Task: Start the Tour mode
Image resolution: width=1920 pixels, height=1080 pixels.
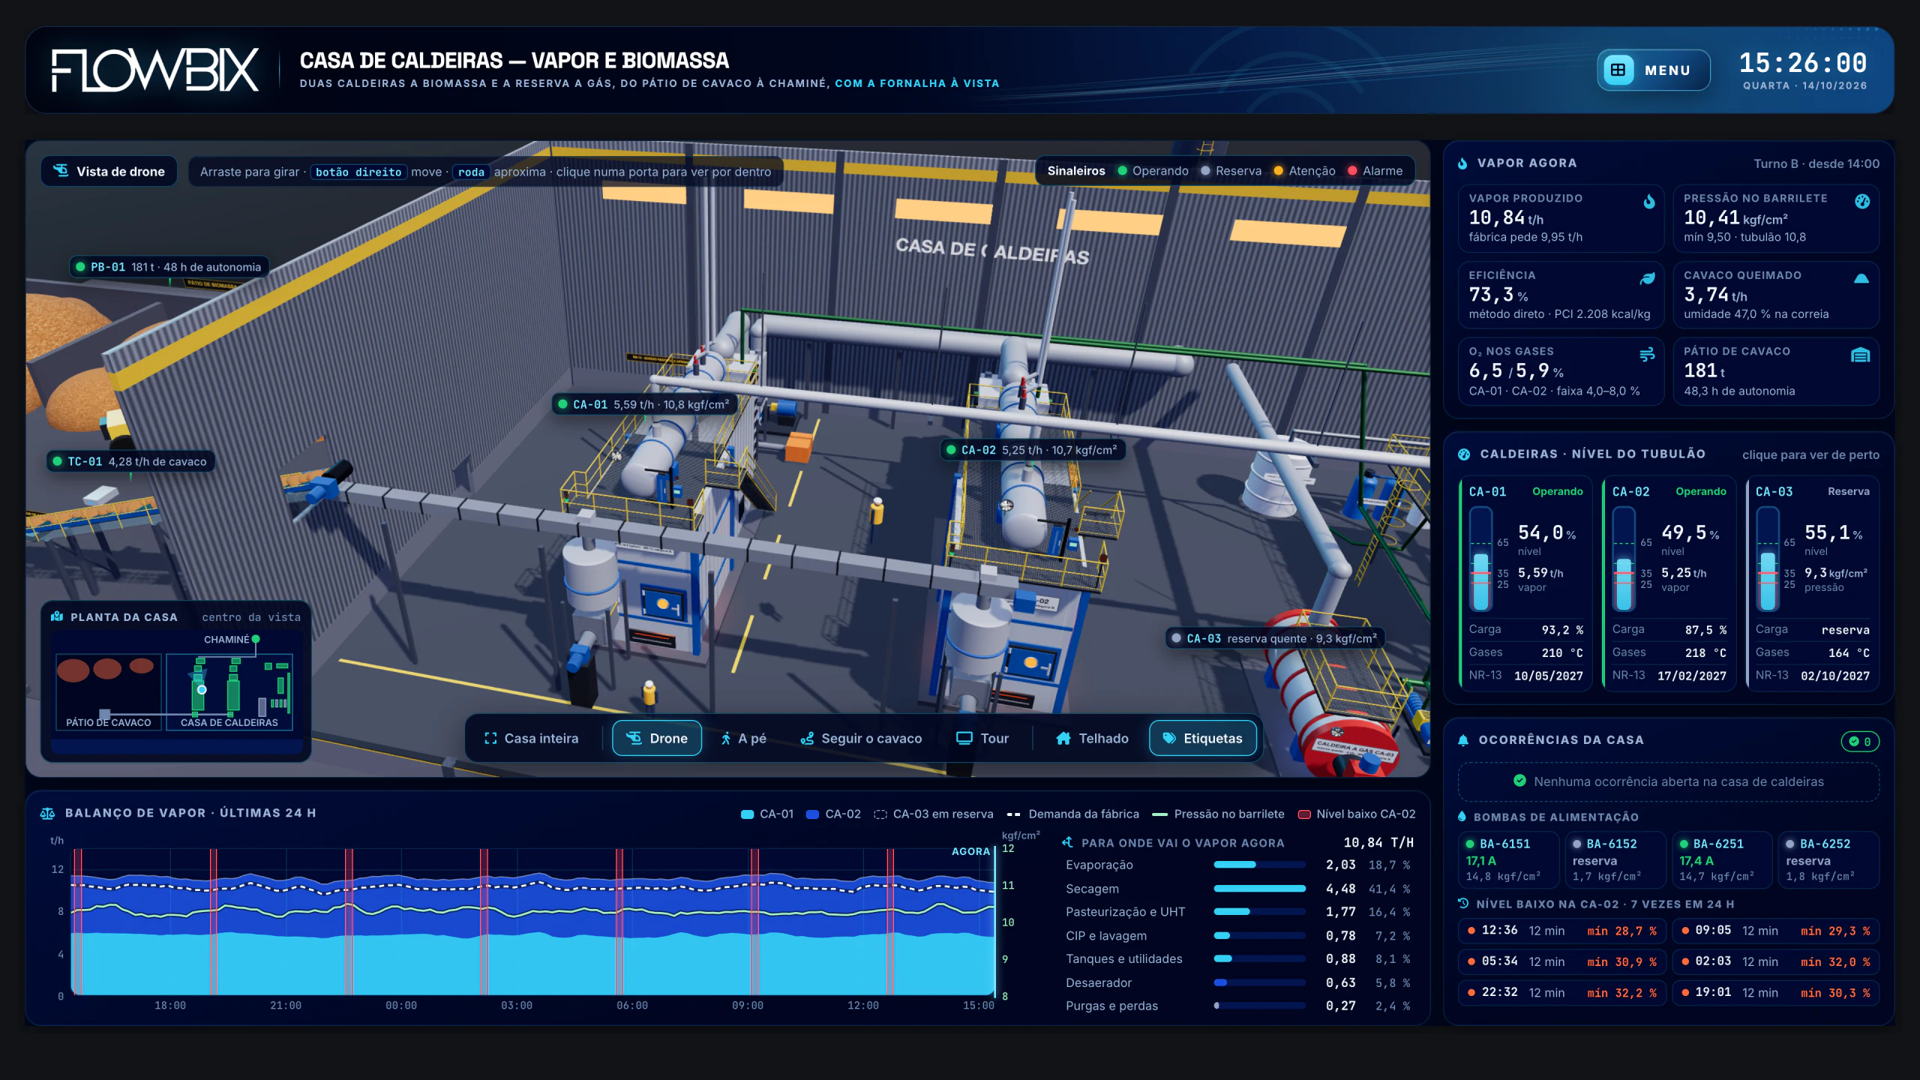Action: point(982,739)
